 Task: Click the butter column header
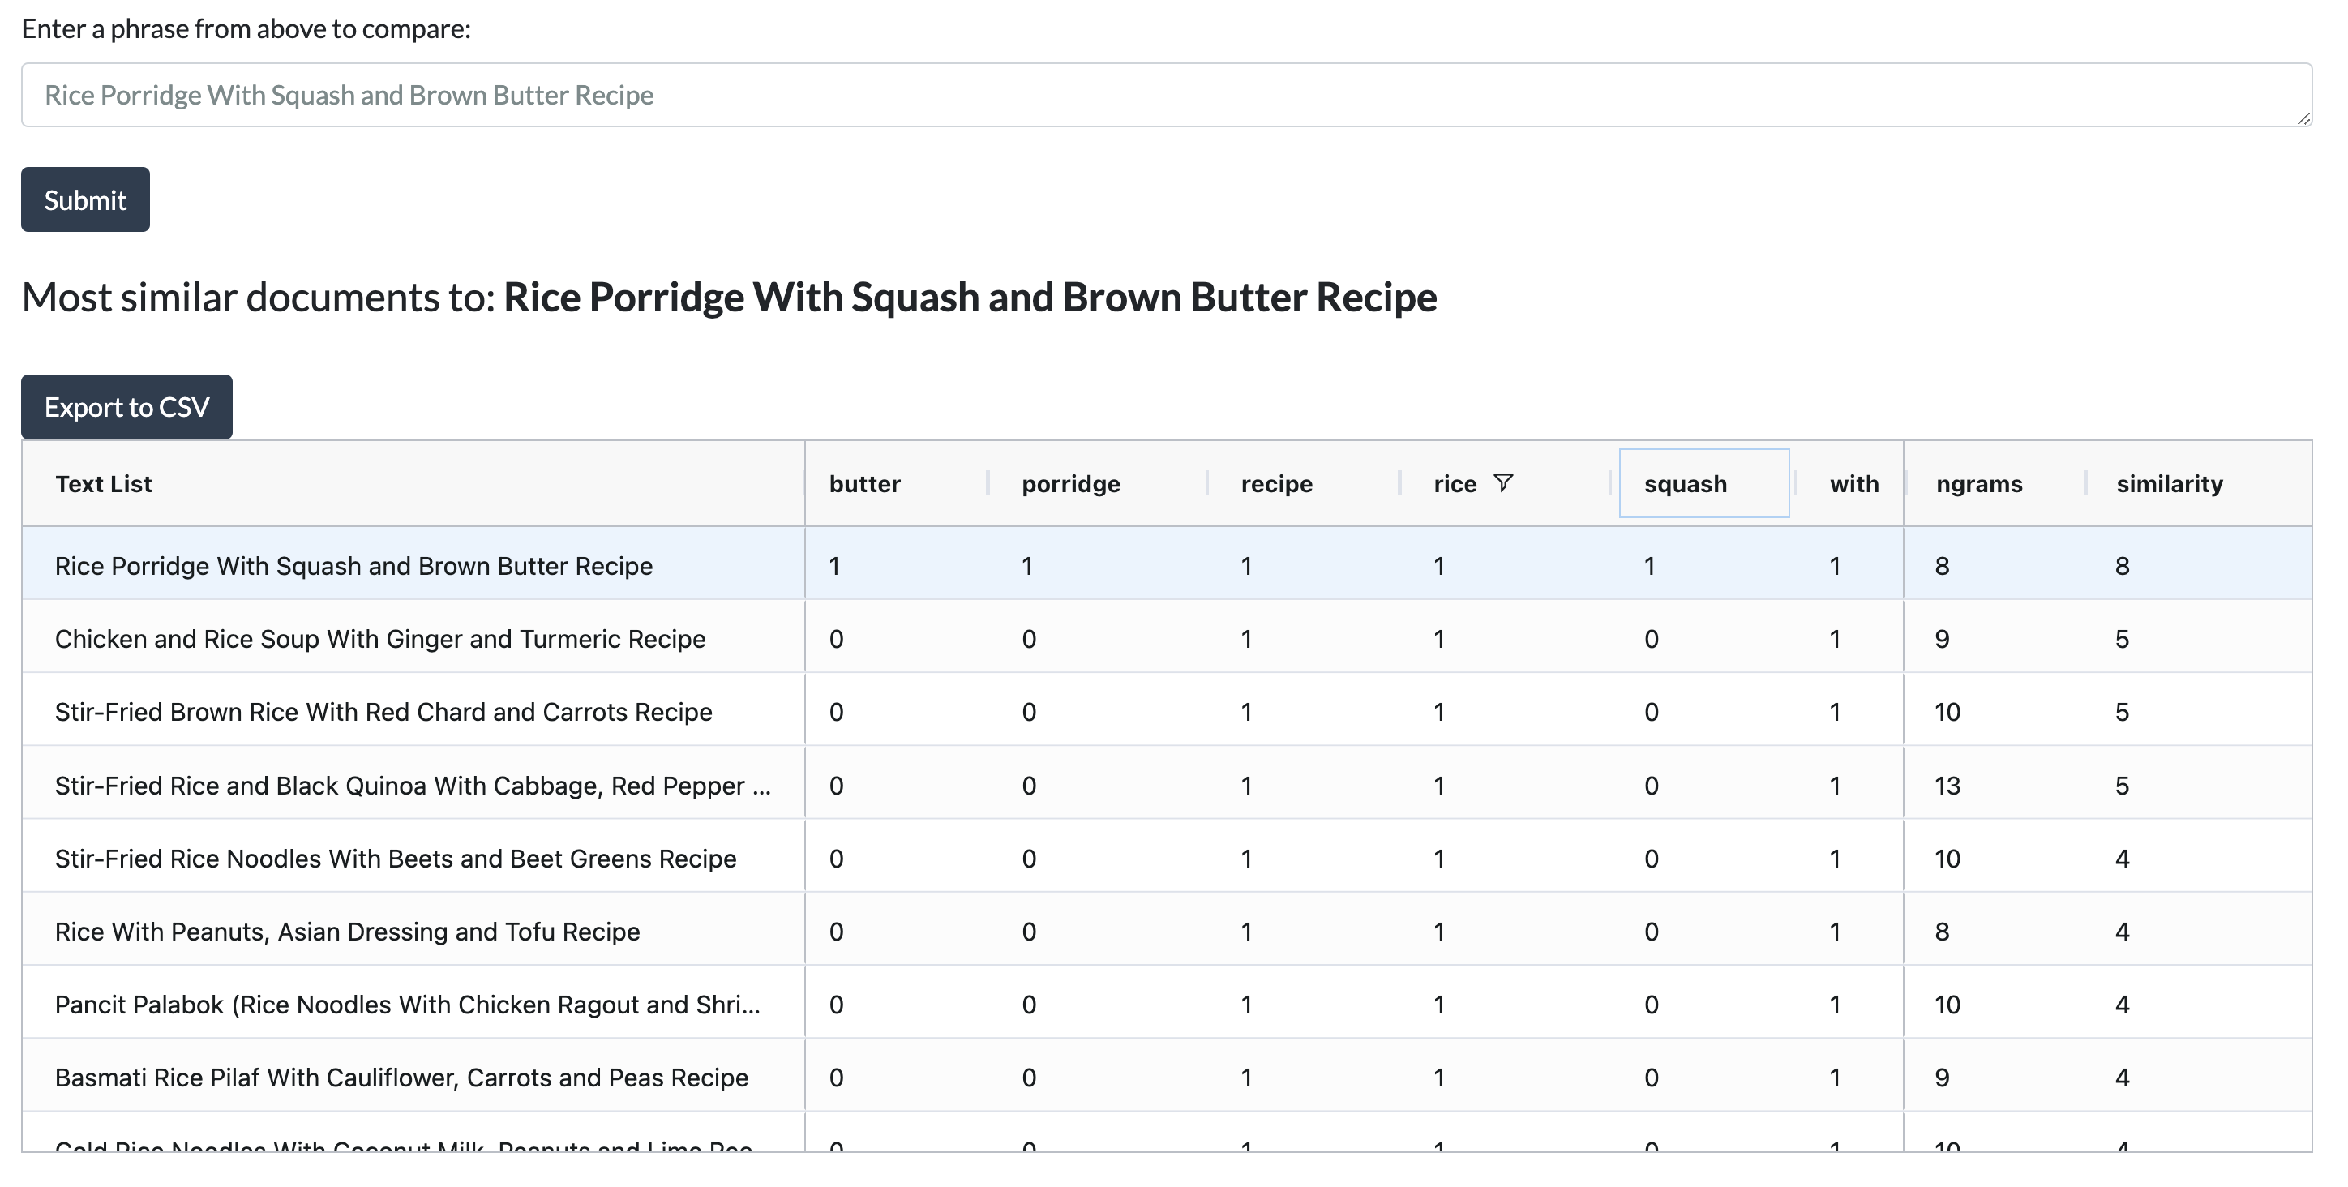864,484
